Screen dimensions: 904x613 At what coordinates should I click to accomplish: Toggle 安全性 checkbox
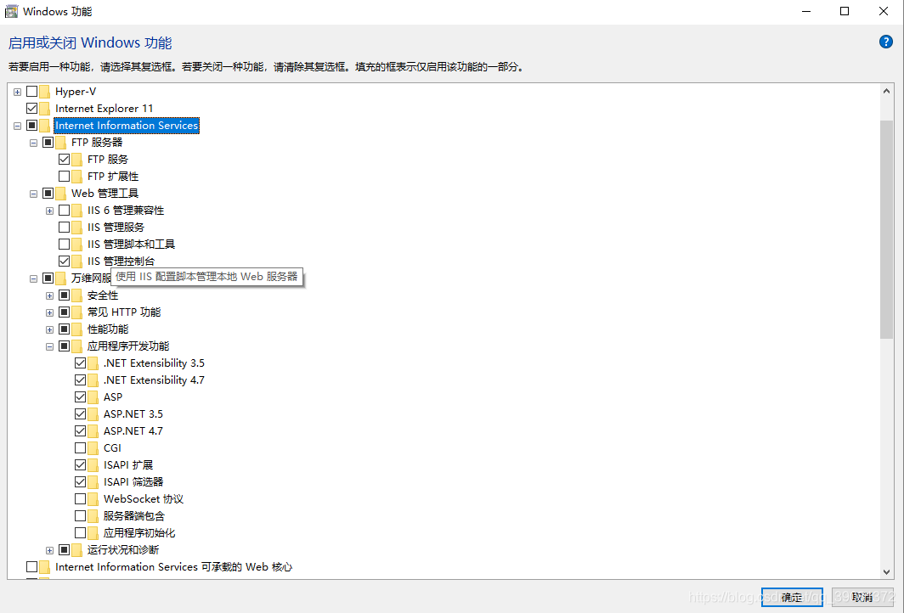(x=64, y=295)
